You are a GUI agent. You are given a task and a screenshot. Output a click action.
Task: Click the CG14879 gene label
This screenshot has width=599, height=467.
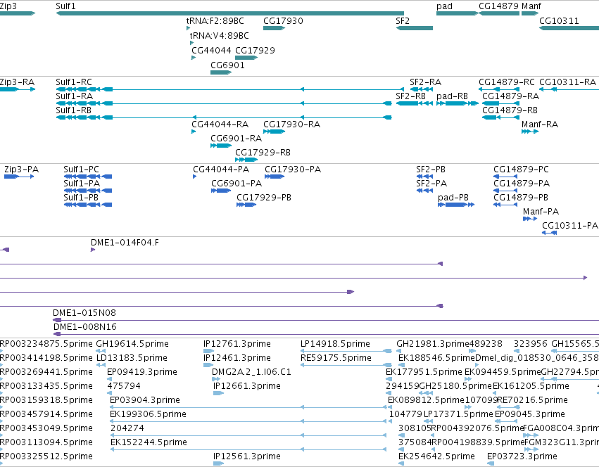(498, 6)
